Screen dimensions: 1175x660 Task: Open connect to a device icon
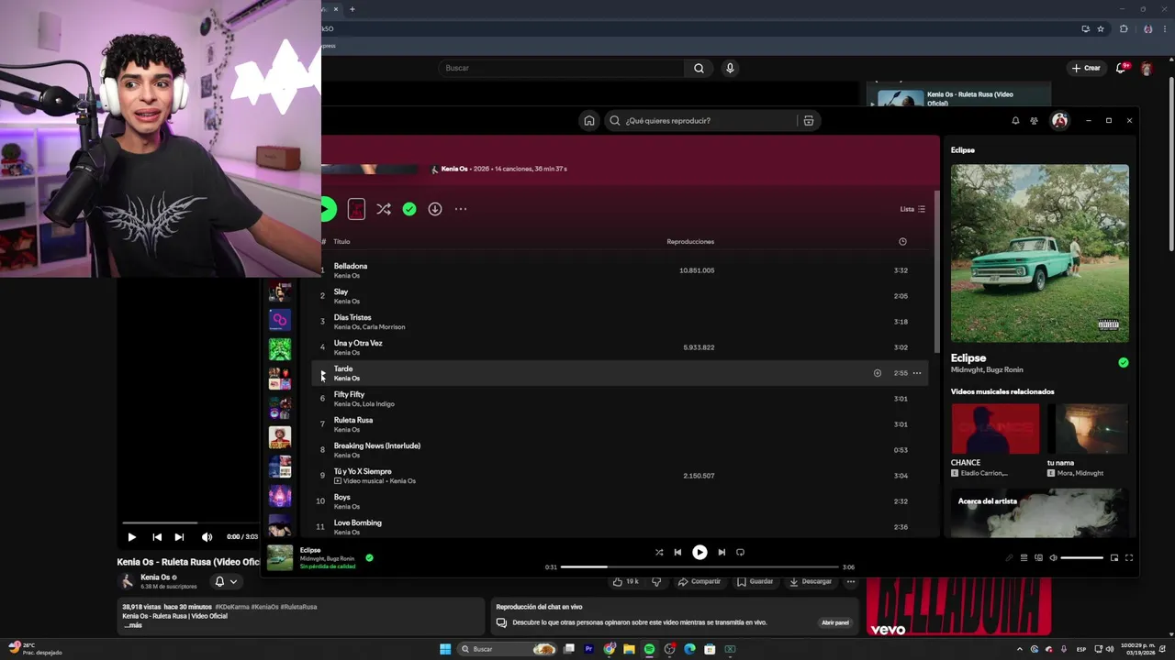[1038, 557]
